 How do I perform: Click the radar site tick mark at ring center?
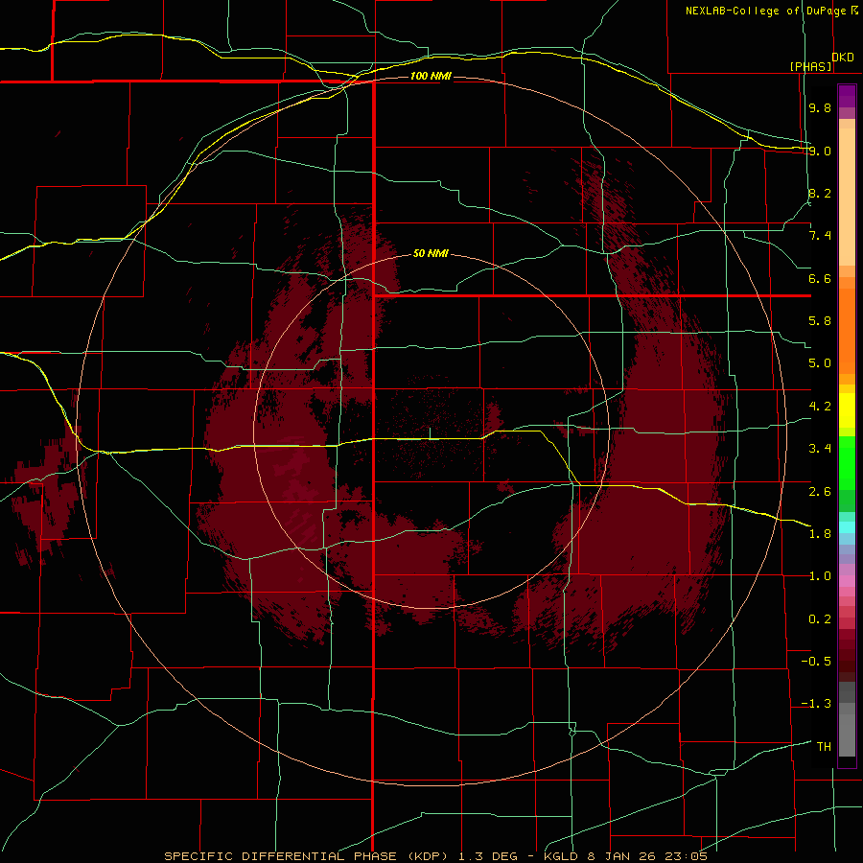point(430,433)
